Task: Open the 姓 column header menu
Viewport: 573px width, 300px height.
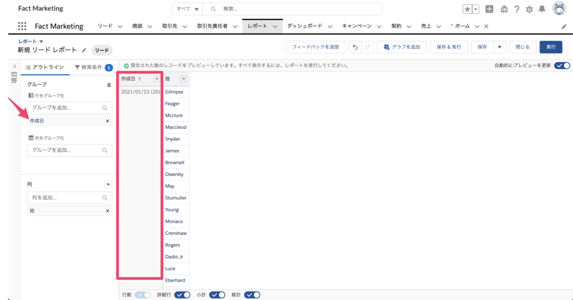Action: [184, 79]
